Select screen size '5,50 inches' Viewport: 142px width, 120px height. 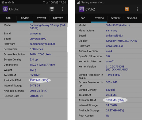tap(36, 49)
